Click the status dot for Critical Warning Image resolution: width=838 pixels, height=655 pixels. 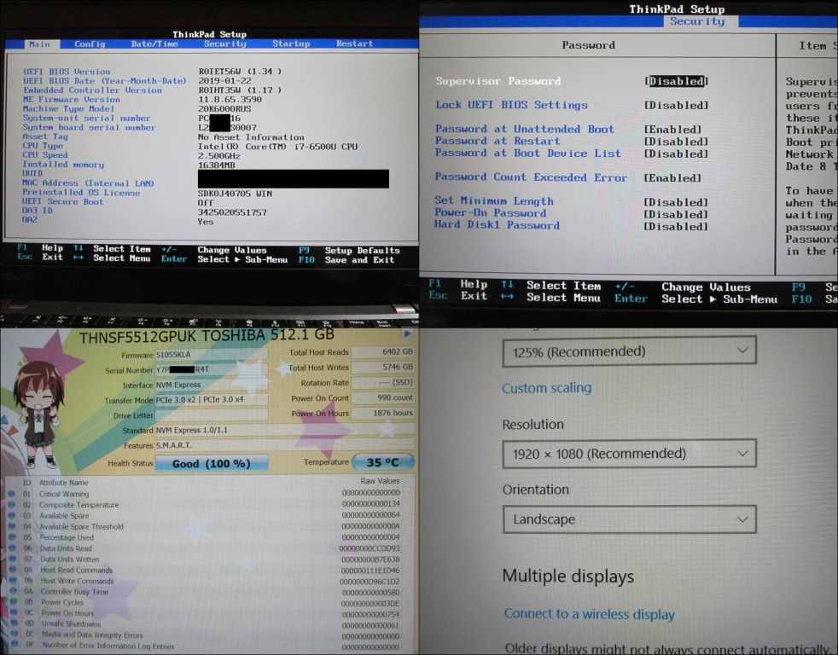[12, 494]
